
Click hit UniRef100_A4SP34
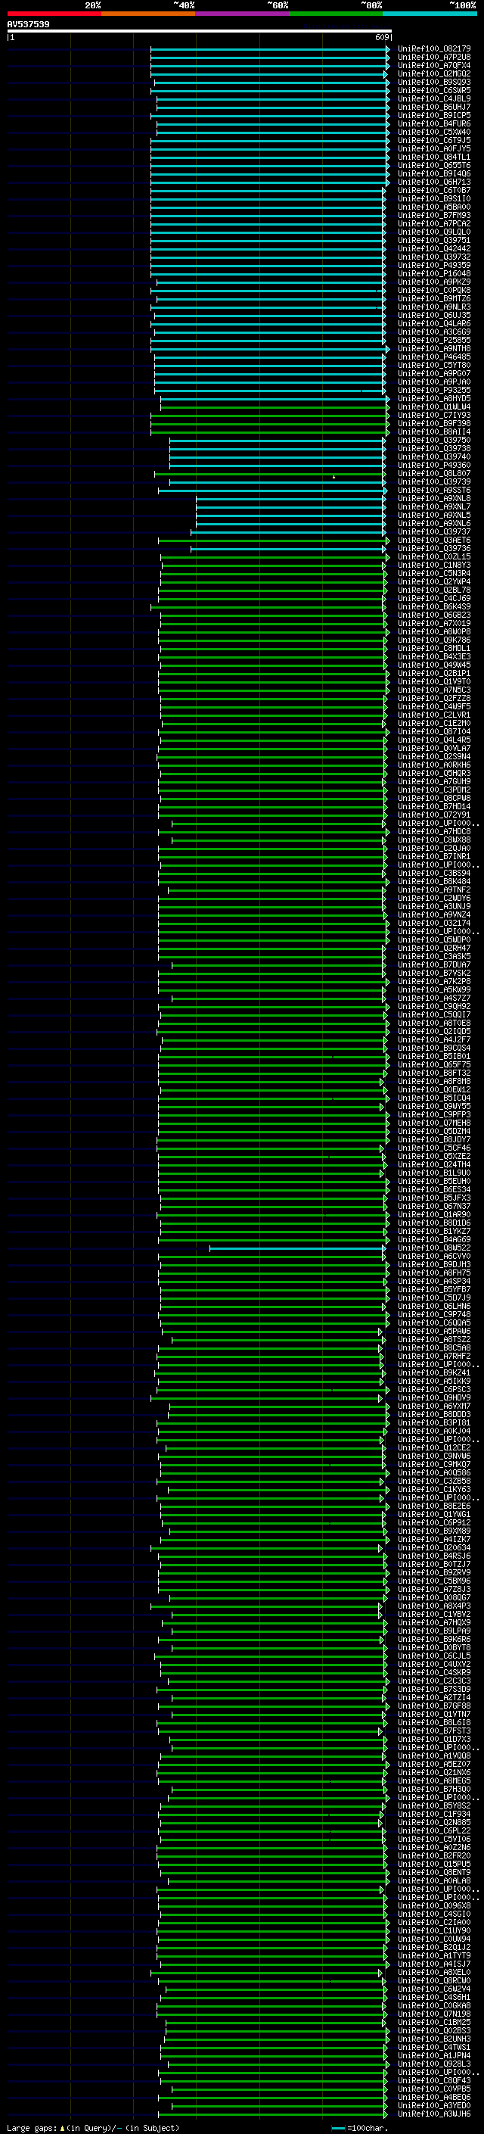434,1282
